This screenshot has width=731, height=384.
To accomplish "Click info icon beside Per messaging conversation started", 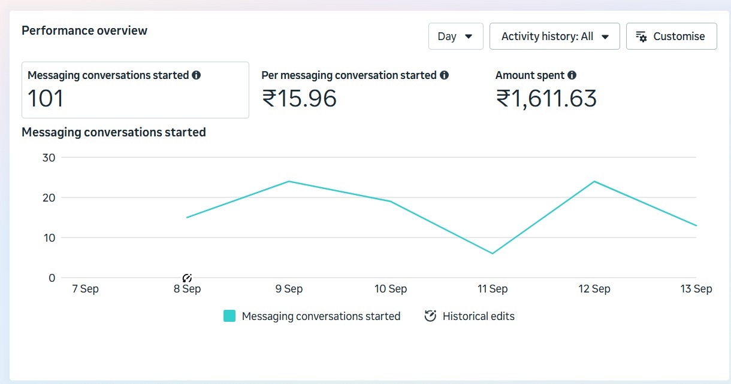I will (444, 75).
